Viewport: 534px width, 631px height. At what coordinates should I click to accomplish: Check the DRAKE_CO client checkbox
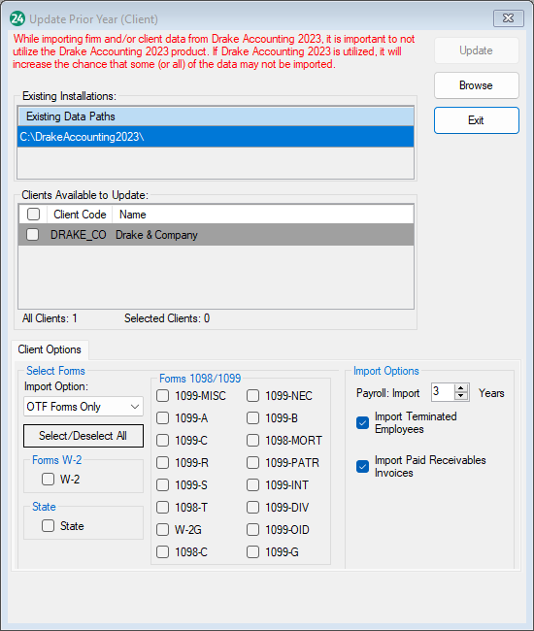click(33, 235)
